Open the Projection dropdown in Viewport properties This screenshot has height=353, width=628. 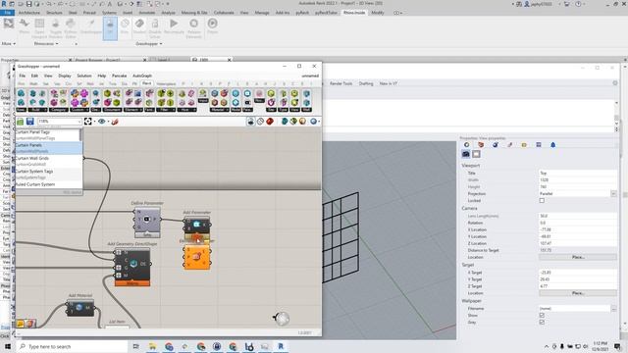click(x=613, y=194)
